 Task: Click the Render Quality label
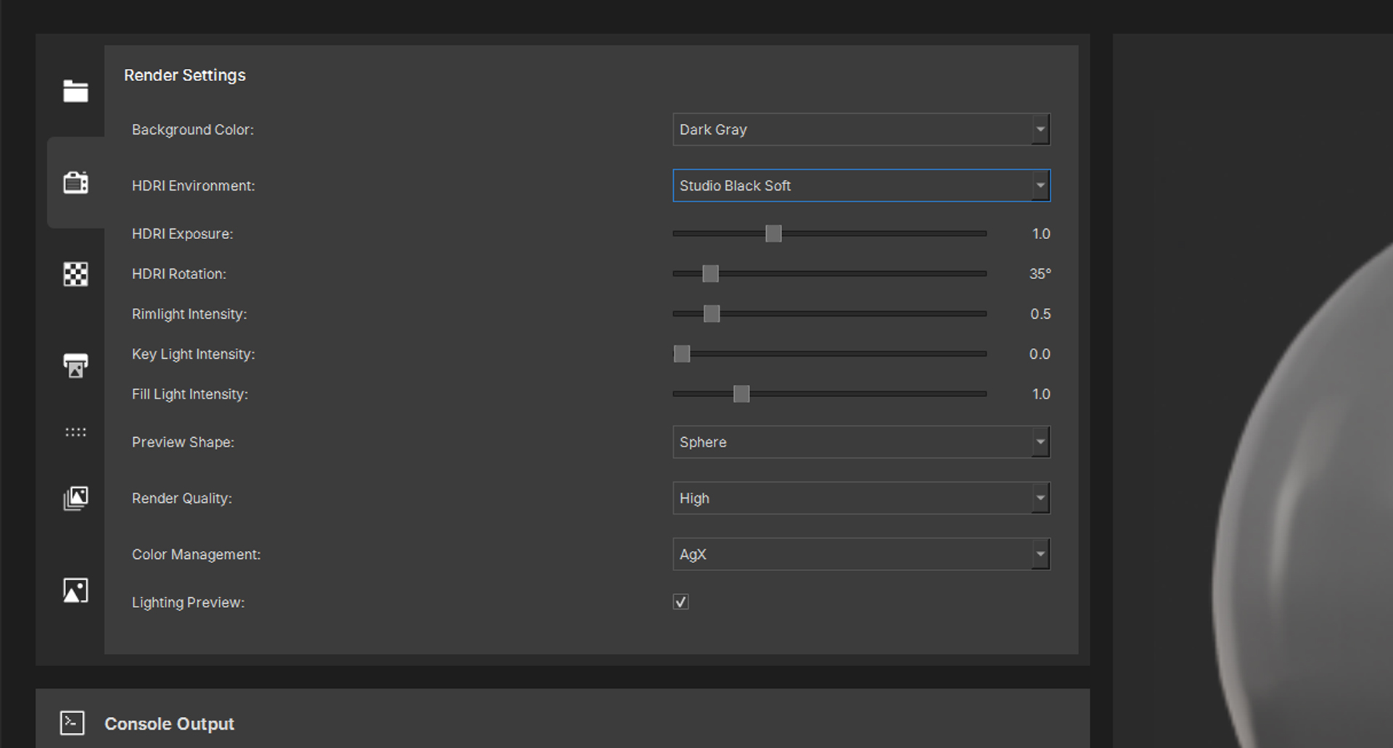[182, 499]
